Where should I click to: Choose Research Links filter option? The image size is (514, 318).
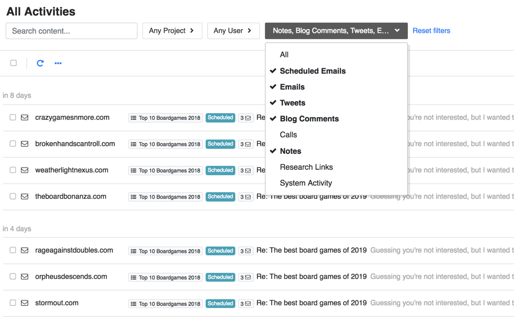coord(306,167)
